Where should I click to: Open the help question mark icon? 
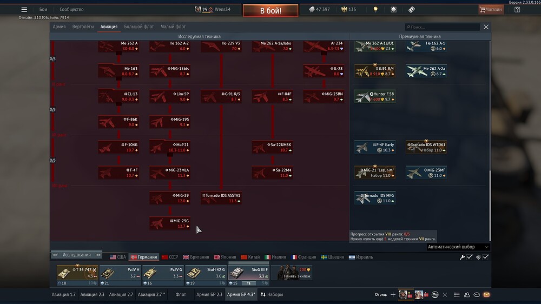pos(517,10)
